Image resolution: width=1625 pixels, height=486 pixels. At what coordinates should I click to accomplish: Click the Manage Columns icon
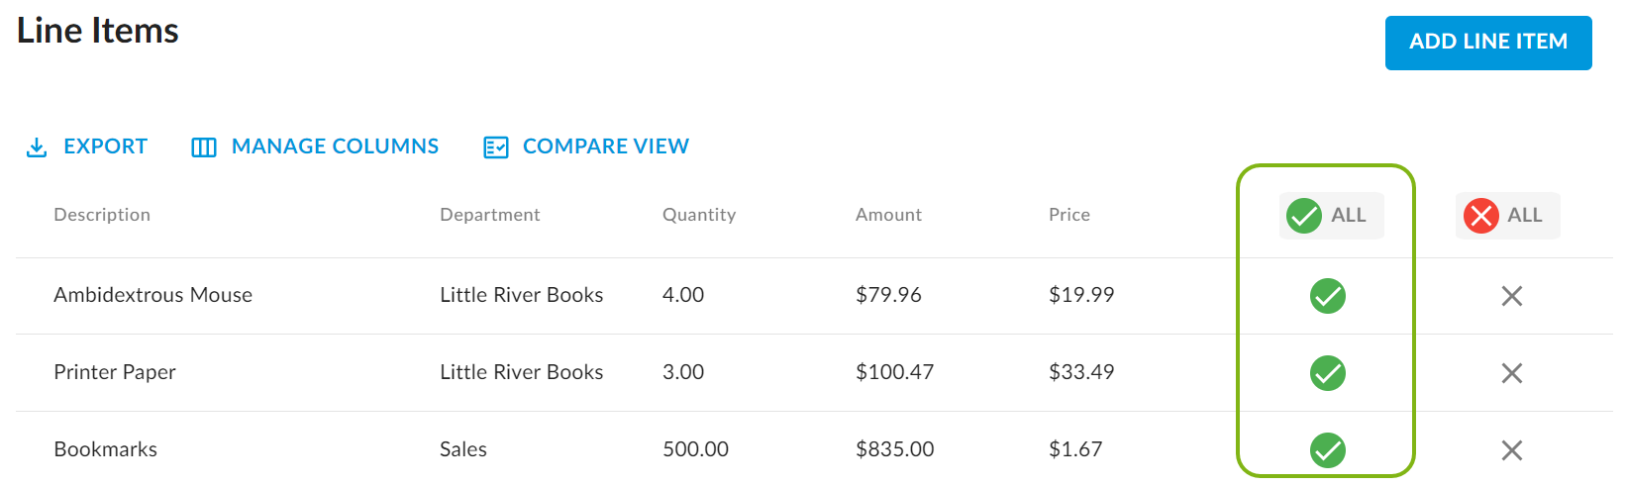pos(204,147)
